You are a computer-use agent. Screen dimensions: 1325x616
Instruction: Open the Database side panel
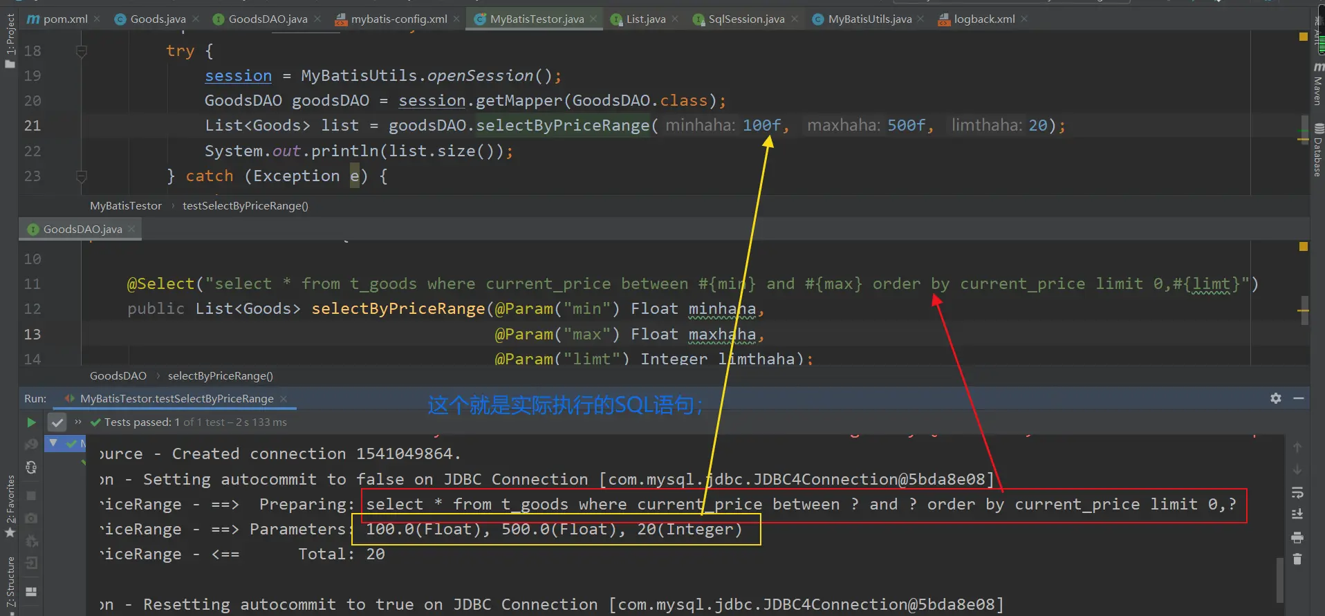click(x=1318, y=151)
